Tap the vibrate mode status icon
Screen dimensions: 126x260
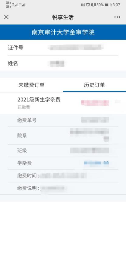93,5
